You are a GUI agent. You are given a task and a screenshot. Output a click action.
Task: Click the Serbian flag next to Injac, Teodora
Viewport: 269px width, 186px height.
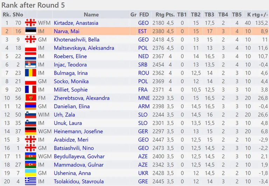coord(30,64)
